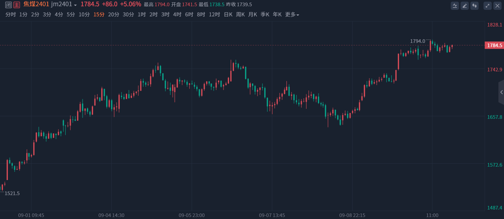Select the 1分 interval
This screenshot has height=219, width=504.
(x=23, y=14)
